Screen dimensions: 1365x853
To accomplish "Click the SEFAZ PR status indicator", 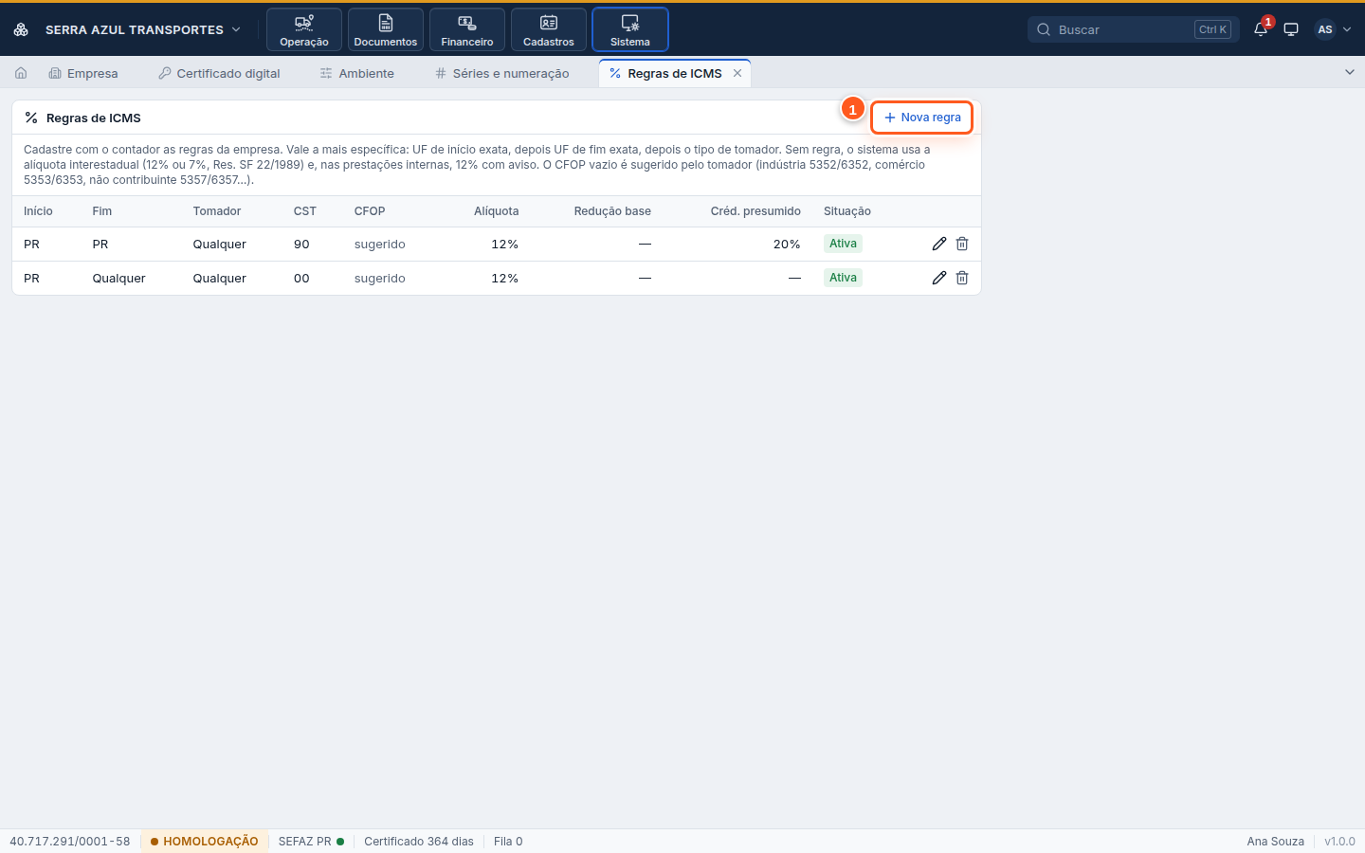I will tap(311, 842).
